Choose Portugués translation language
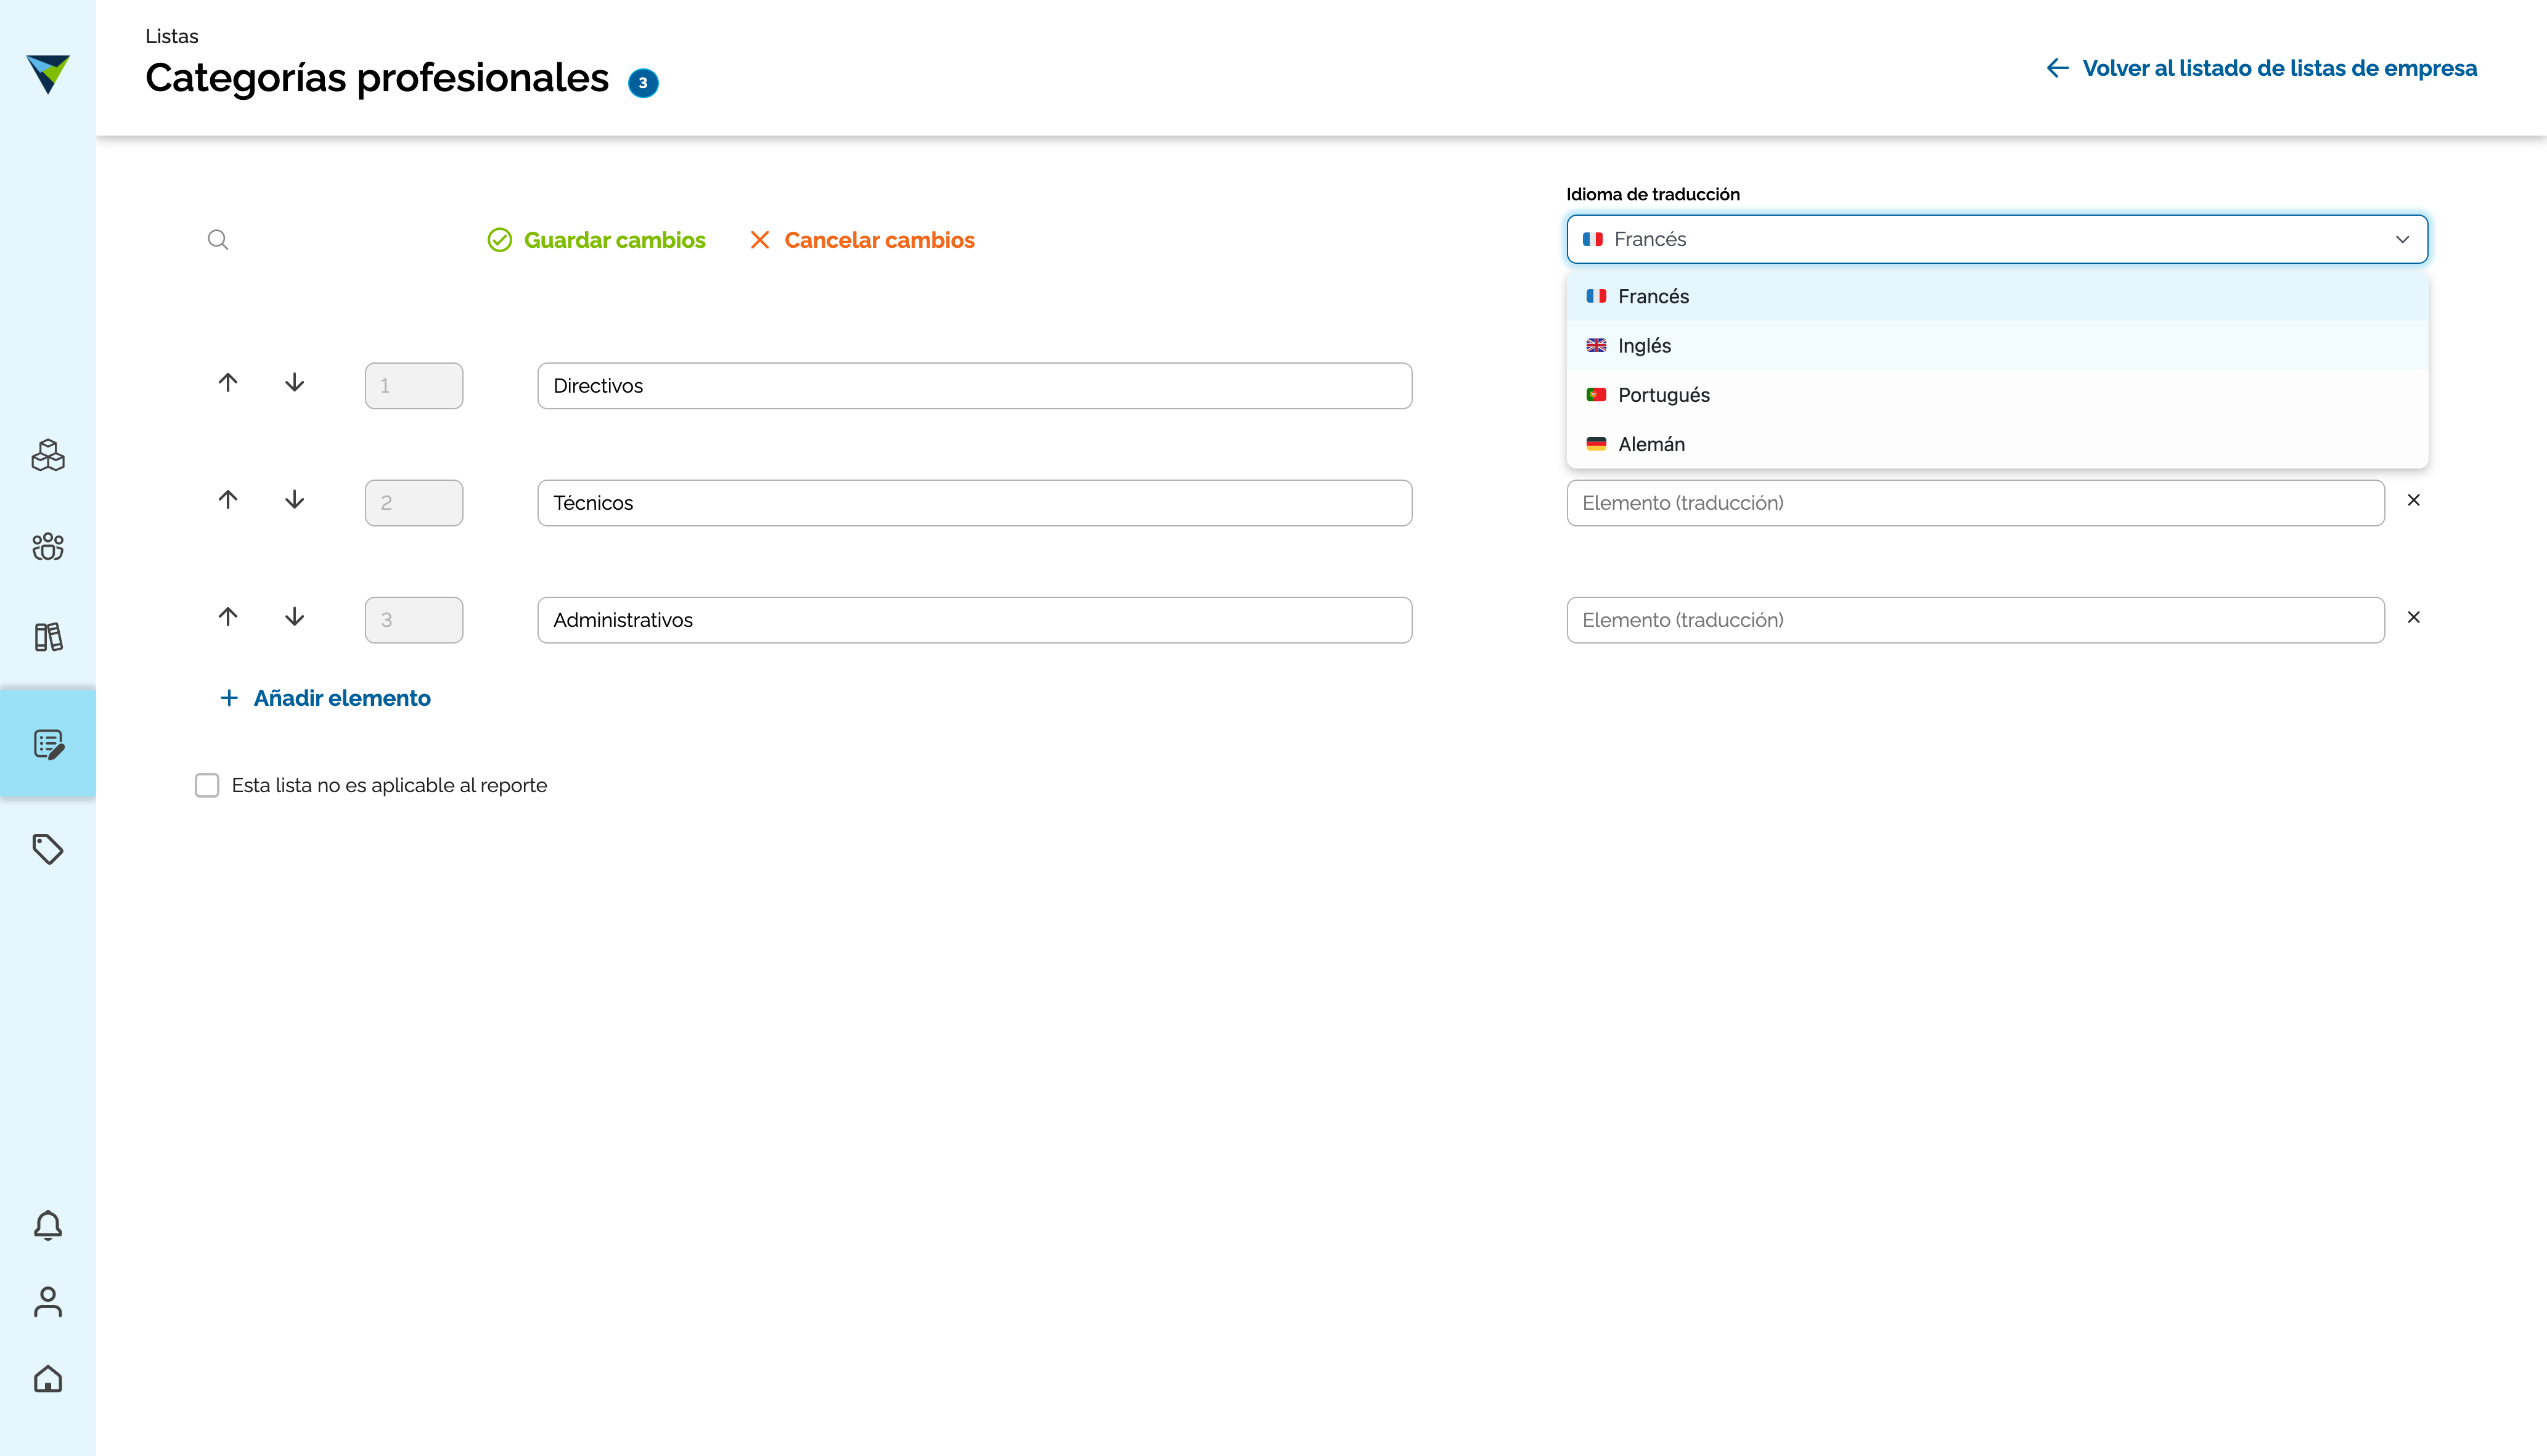The image size is (2547, 1456). pyautogui.click(x=1663, y=395)
